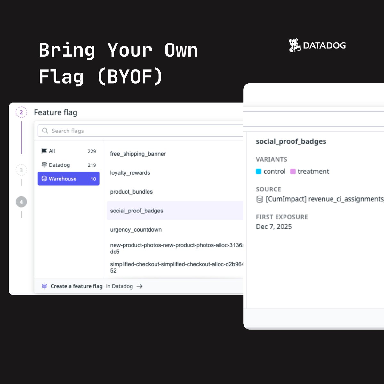Screen dimensions: 384x384
Task: Click the 219 count next to Datadog
Action: (x=92, y=165)
